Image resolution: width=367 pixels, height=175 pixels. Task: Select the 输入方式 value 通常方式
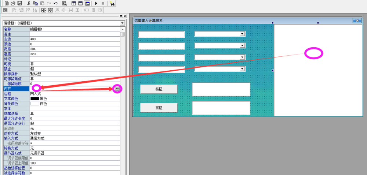point(37,138)
